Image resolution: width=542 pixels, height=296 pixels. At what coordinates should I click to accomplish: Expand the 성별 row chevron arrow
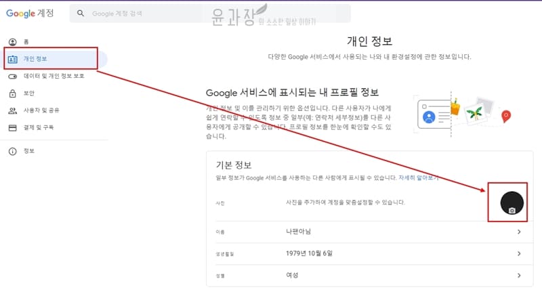519,276
